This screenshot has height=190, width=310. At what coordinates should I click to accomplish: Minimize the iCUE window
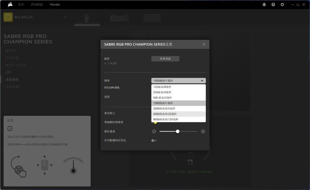point(293,5)
